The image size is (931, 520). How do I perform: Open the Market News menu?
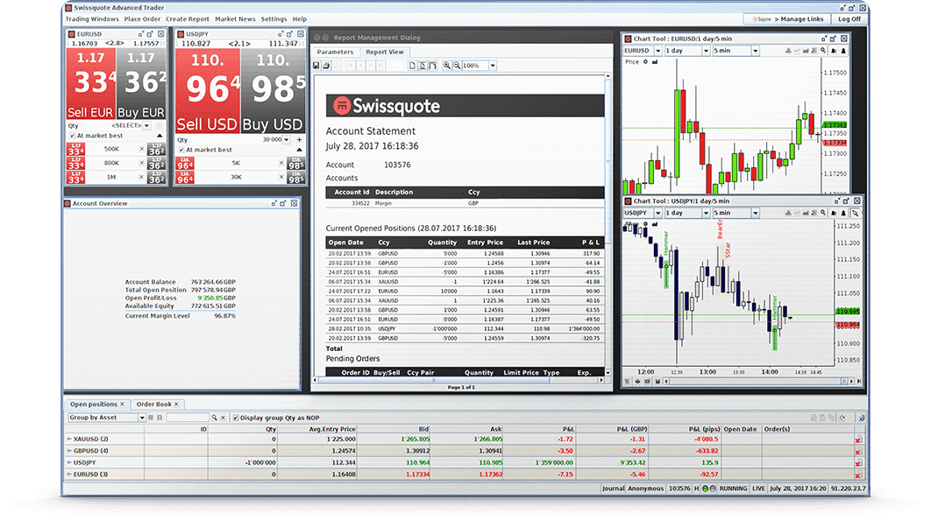[235, 19]
